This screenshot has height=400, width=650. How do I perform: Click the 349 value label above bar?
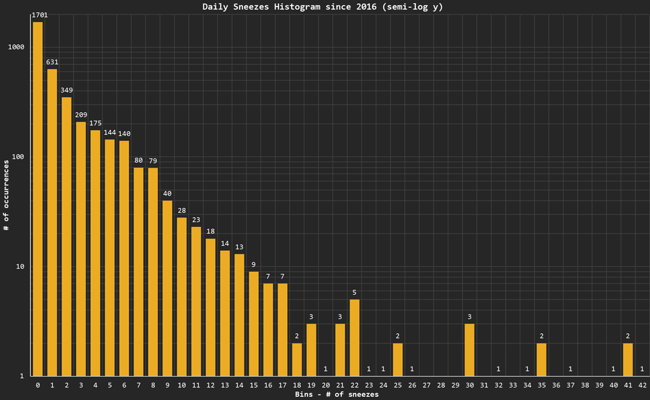(66, 90)
